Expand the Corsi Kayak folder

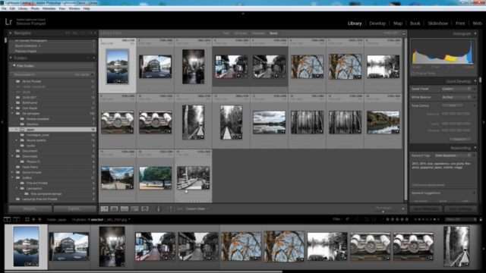coord(12,108)
